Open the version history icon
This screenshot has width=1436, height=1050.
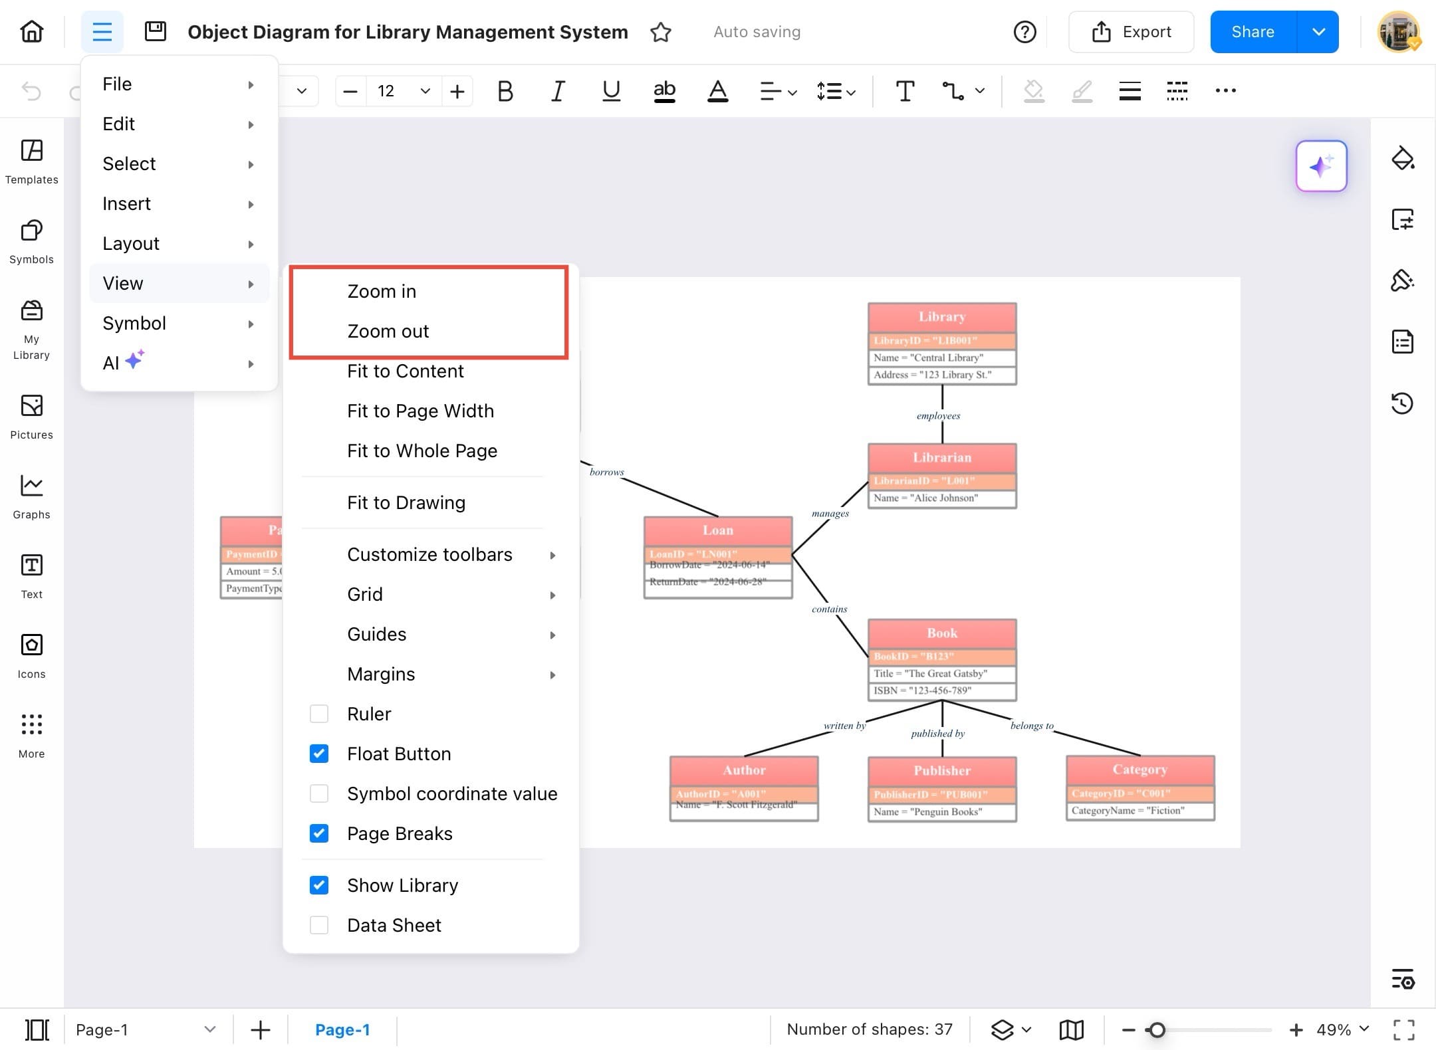(1402, 403)
